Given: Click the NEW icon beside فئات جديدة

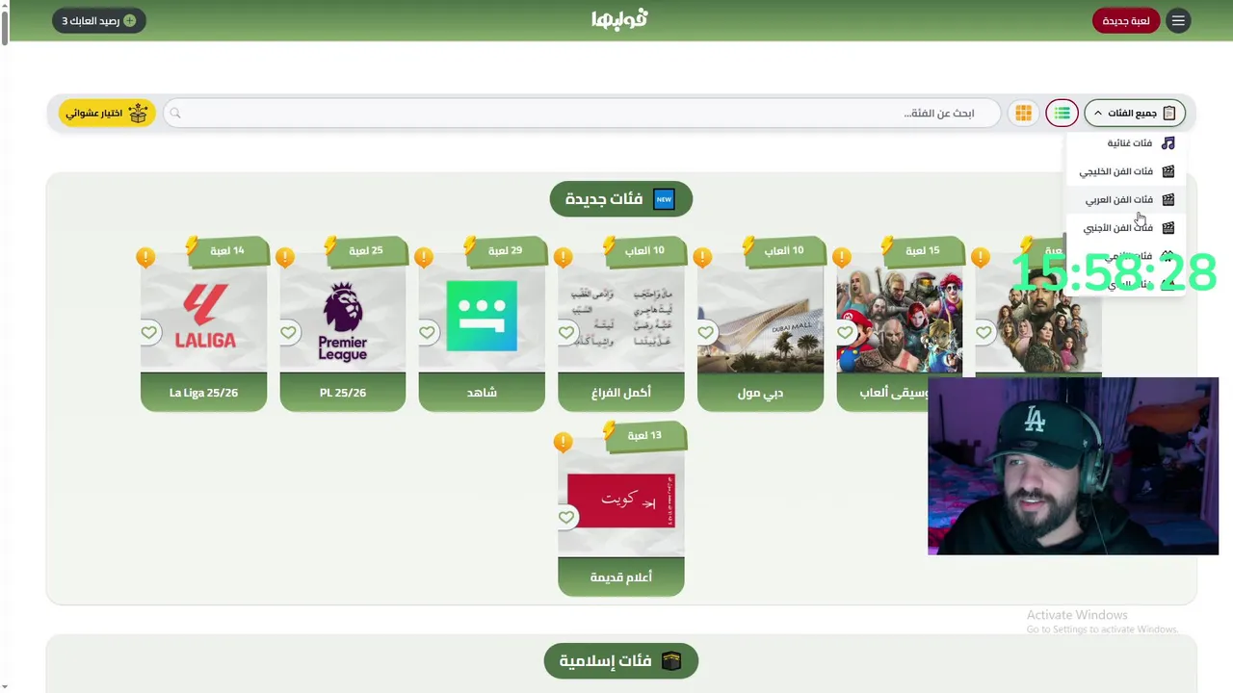Looking at the screenshot, I should pos(664,199).
